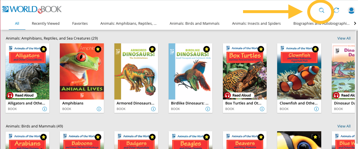Toggle favorite star on Clownfish book
Screen dimensions: 358x149
(x=315, y=49)
